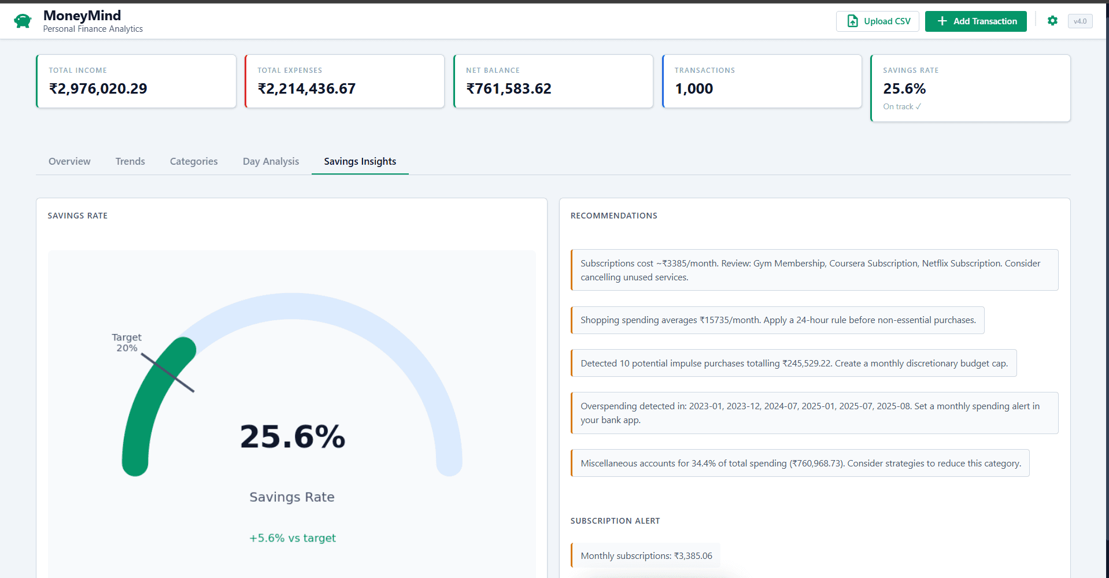
Task: Click the Total Income card
Action: click(x=136, y=81)
